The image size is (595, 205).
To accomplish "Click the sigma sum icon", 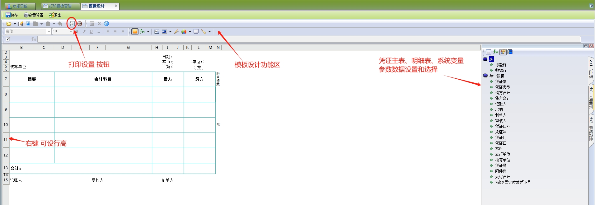I will click(99, 24).
